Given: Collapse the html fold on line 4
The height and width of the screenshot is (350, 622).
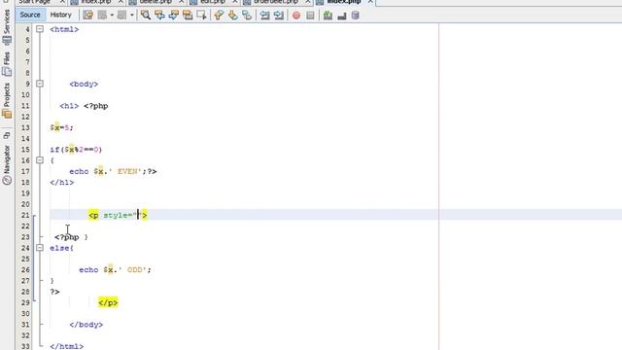Looking at the screenshot, I should pyautogui.click(x=40, y=29).
